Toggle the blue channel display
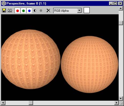This screenshot has width=124, height=106. pos(29,11)
